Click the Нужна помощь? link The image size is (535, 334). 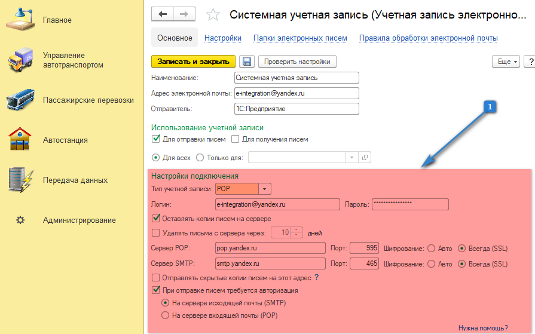coord(483,327)
